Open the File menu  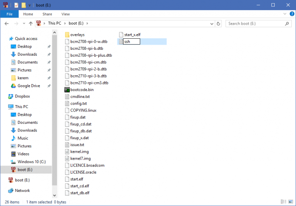point(9,14)
